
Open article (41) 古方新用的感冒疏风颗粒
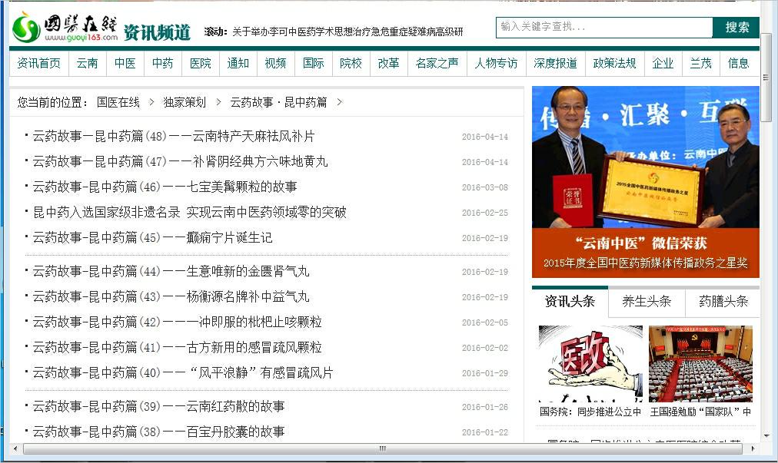(177, 347)
